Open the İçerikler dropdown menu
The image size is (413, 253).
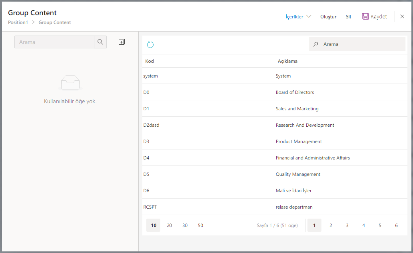(298, 17)
